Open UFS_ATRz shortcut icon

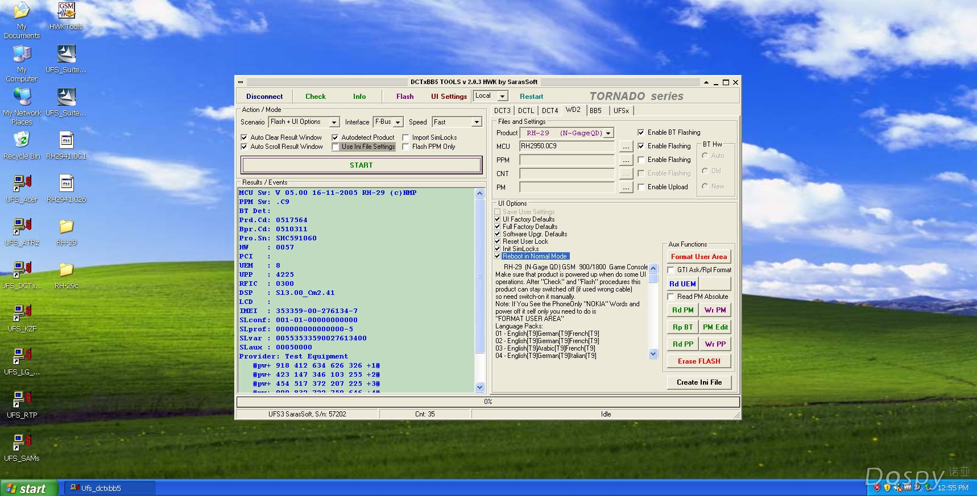[x=22, y=231]
